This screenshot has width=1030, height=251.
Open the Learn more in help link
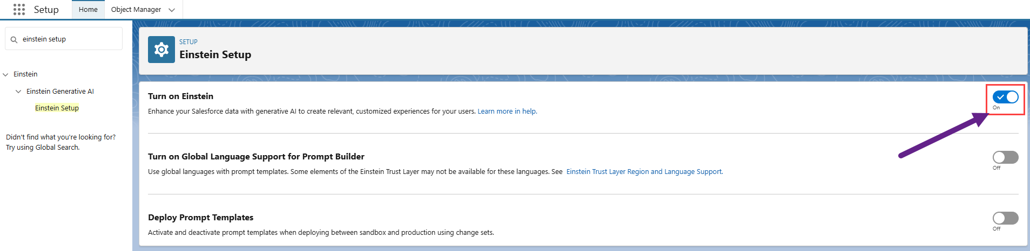(507, 111)
